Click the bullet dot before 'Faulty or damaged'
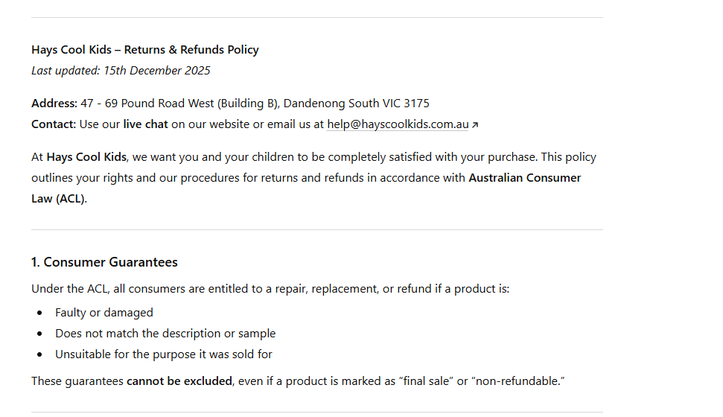The image size is (723, 417). coord(39,313)
